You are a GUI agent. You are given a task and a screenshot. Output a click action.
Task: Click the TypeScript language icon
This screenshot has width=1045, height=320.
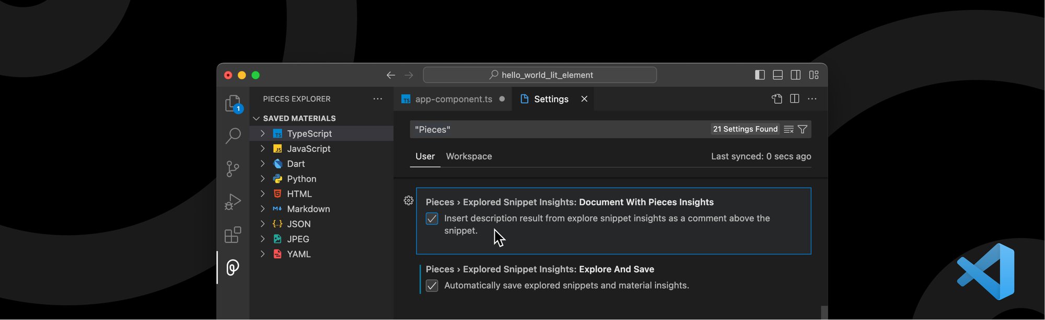pos(277,134)
